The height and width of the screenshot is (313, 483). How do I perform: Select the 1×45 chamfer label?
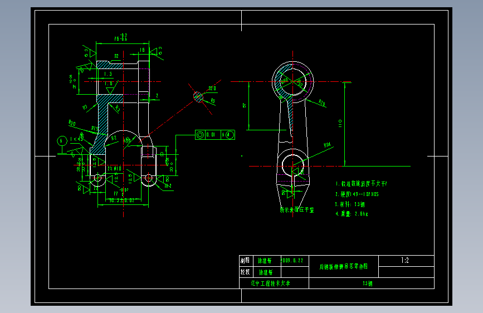click(x=77, y=139)
